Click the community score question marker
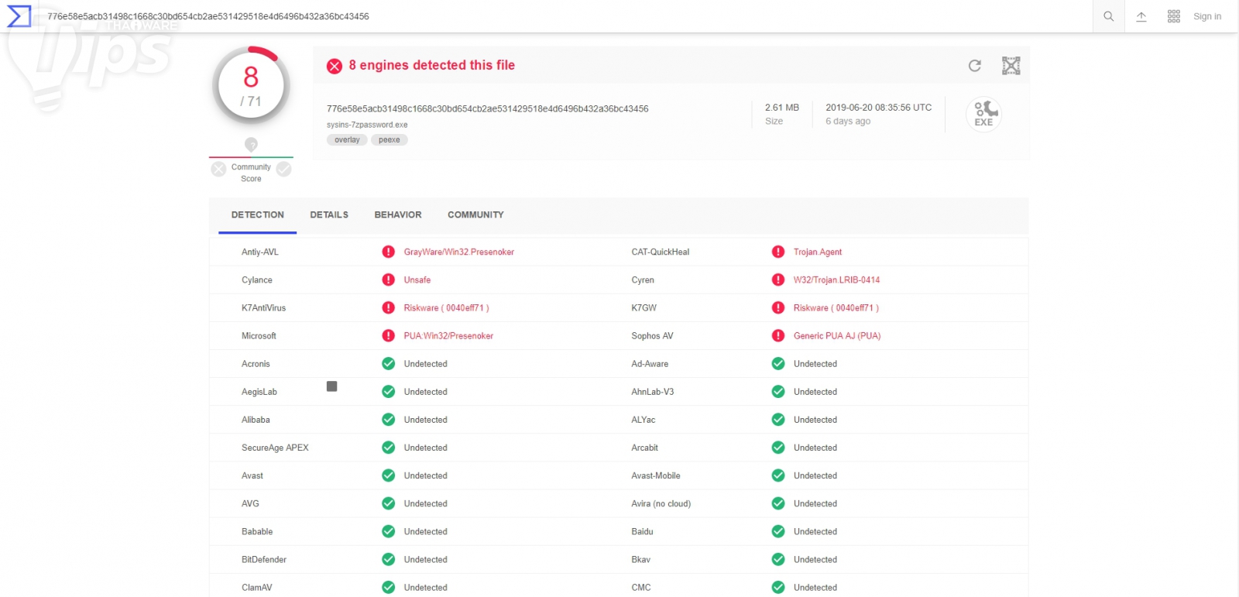Screen dimensions: 1239x597 (251, 144)
